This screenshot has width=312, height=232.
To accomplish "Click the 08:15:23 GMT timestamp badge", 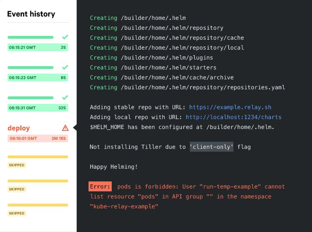I will tap(38, 77).
